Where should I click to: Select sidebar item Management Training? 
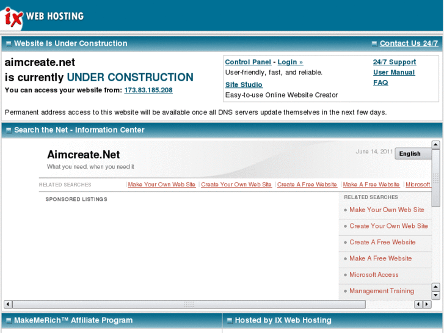click(x=382, y=291)
